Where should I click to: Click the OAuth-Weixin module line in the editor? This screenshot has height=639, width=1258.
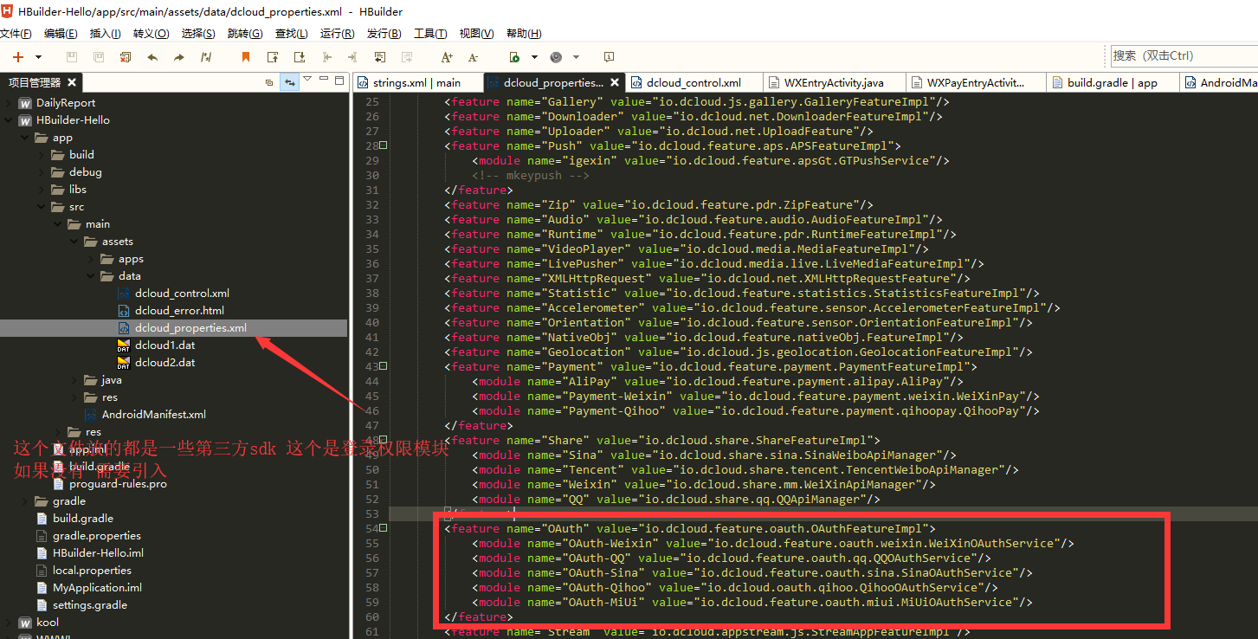[x=773, y=543]
